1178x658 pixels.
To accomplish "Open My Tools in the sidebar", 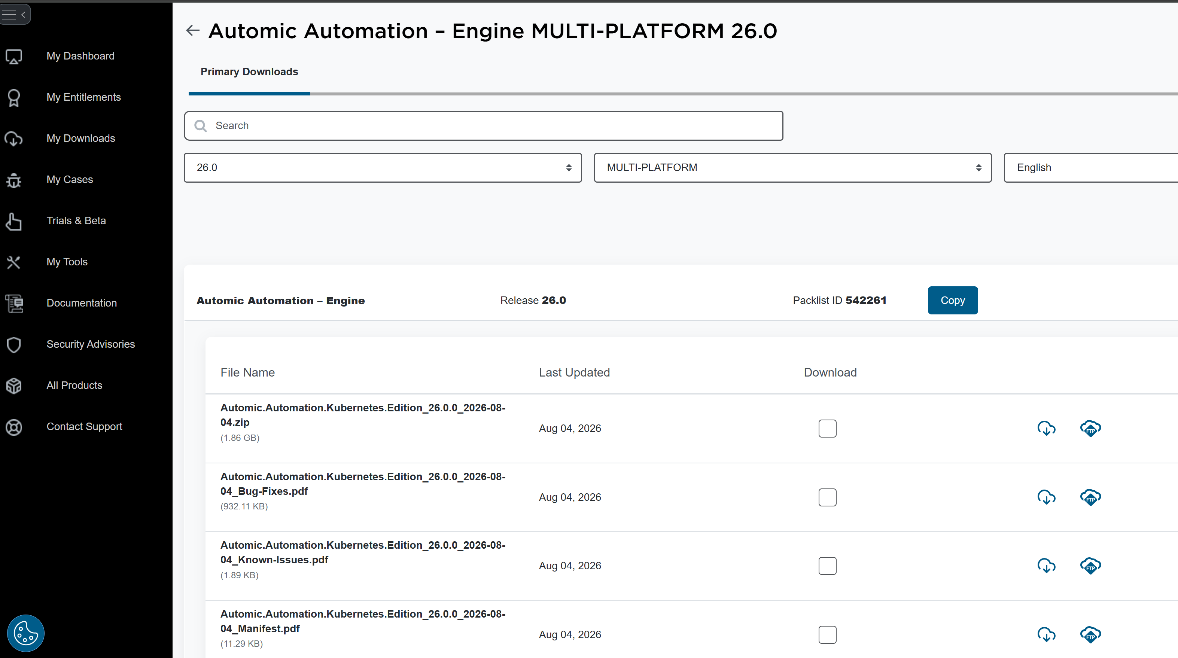I will click(67, 262).
